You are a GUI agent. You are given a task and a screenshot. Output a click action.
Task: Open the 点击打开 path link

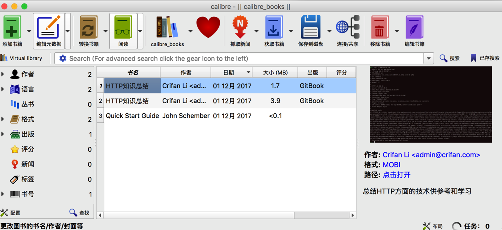(x=396, y=175)
